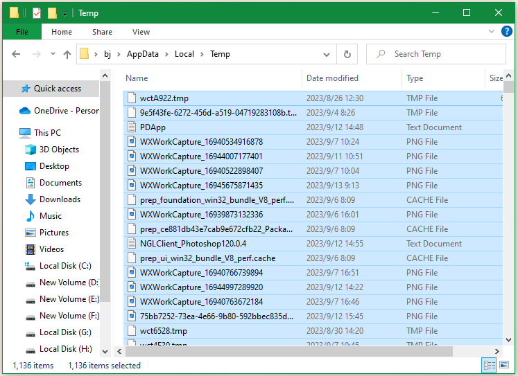Image resolution: width=518 pixels, height=376 pixels.
Task: Switch to the View ribbon tab
Action: coord(141,32)
